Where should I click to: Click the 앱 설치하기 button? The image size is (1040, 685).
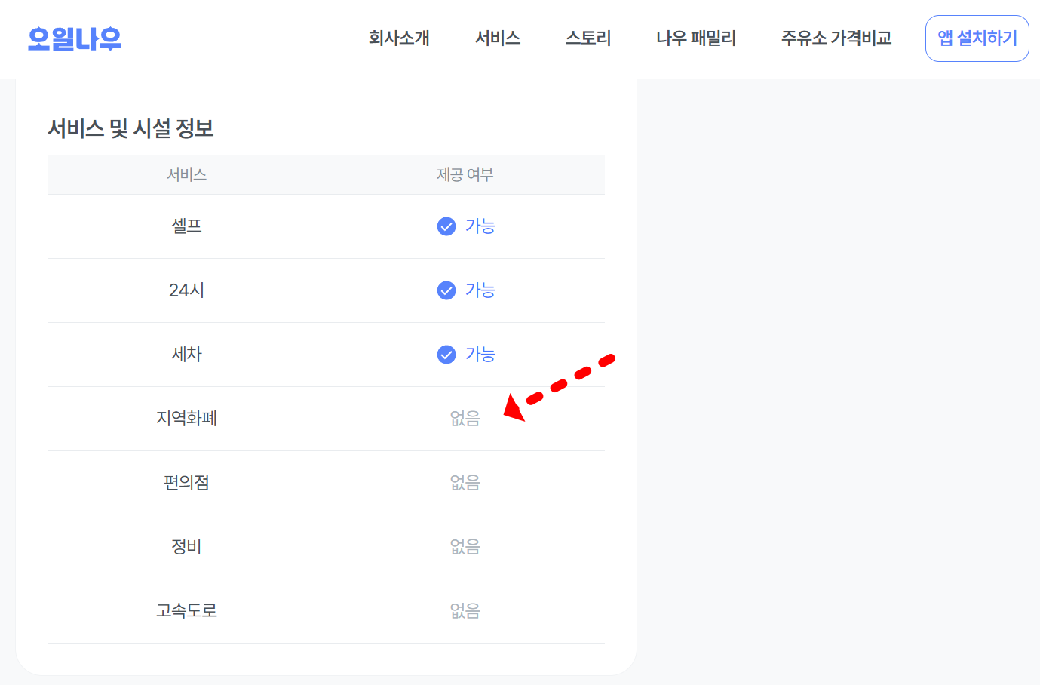point(977,38)
